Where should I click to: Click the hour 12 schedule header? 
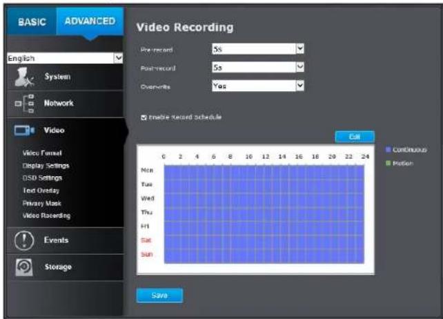(x=265, y=157)
